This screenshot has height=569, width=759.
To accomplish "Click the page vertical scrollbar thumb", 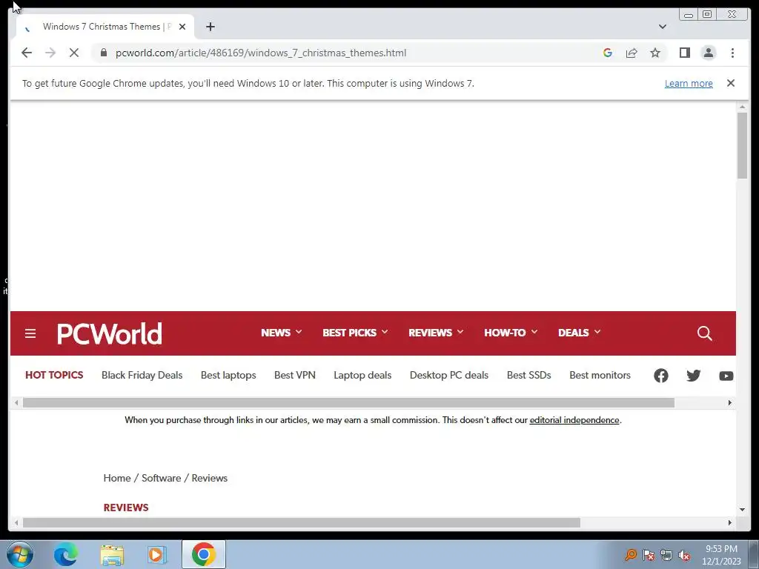I will tap(742, 145).
